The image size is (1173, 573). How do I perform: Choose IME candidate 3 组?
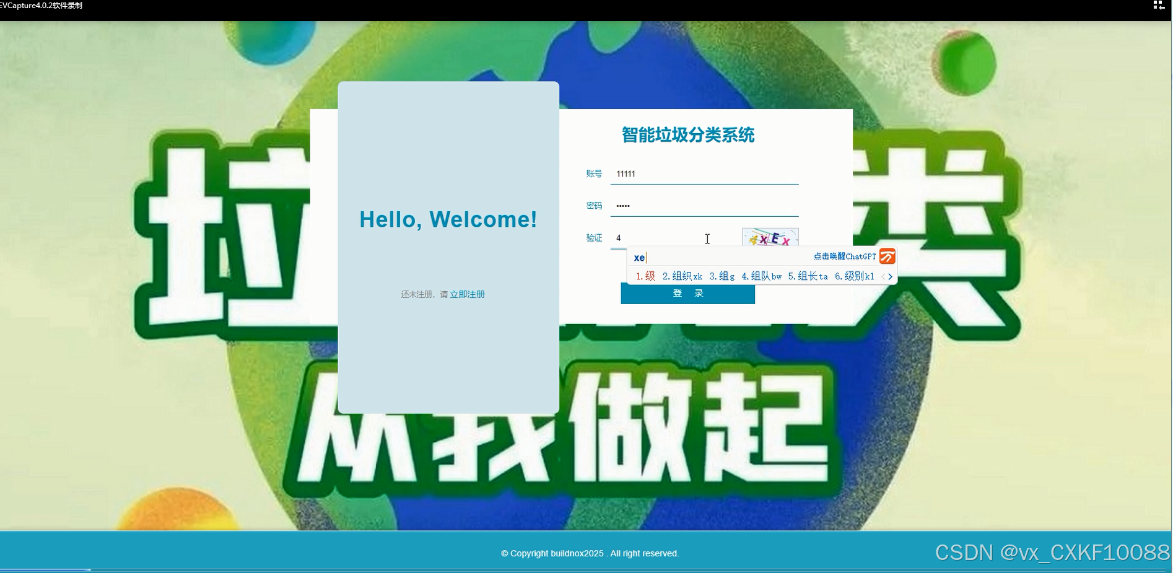722,276
